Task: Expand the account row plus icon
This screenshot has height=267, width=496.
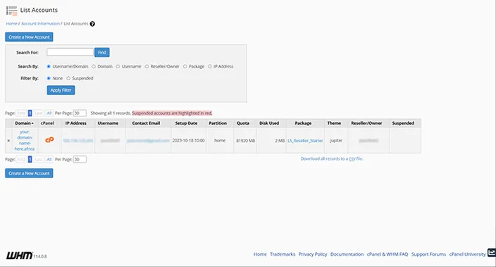Action: click(8, 140)
